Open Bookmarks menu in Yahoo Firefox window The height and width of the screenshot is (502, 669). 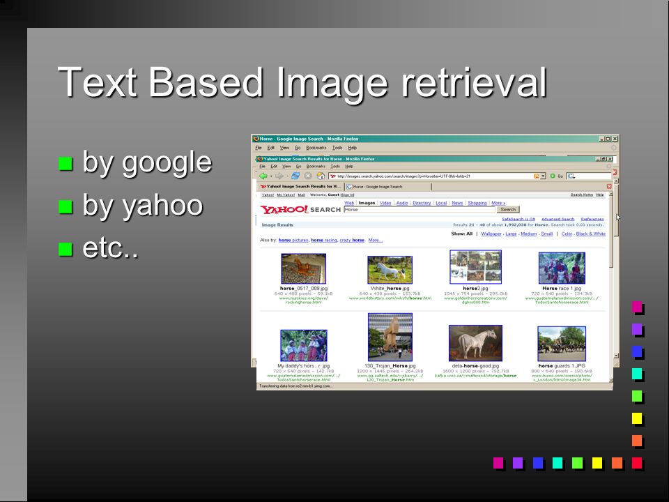tap(316, 167)
